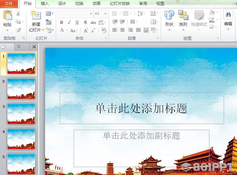Toggle Italic formatting
This screenshot has height=175, width=237.
point(69,22)
